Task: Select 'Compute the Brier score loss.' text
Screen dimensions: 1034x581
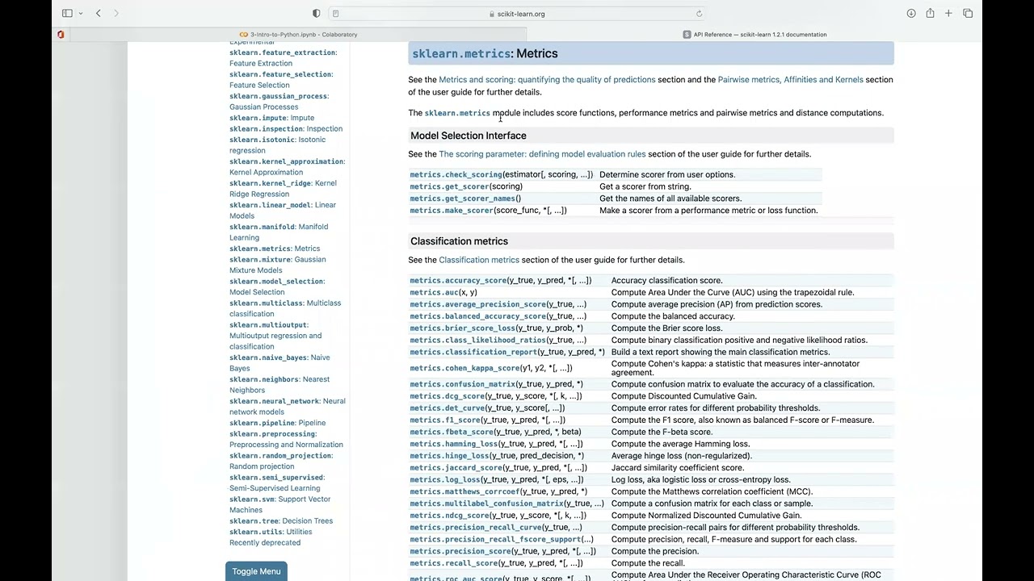Action: click(666, 328)
